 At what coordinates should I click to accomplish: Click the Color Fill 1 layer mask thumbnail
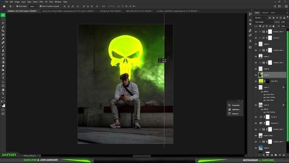click(x=268, y=81)
